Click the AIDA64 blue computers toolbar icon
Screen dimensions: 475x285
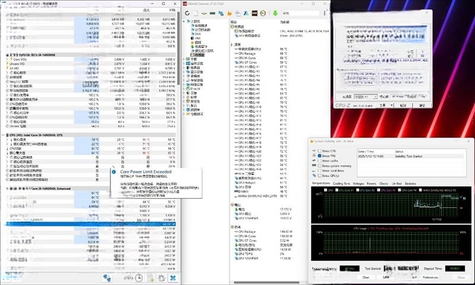pos(221,13)
